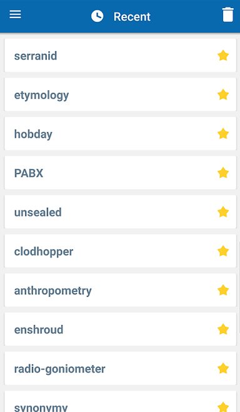
Task: Open the hamburger navigation menu
Action: pyautogui.click(x=15, y=15)
